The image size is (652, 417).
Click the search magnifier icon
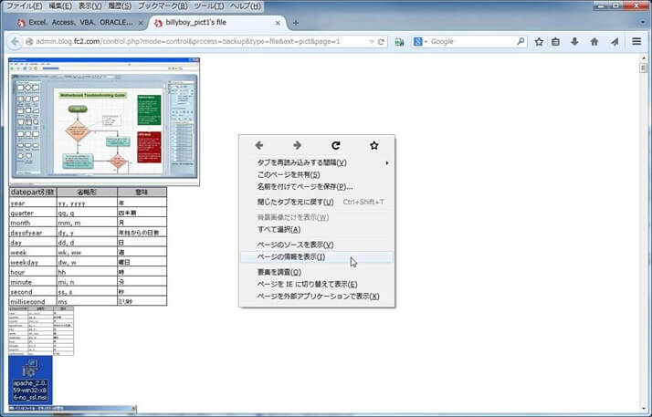[x=521, y=41]
